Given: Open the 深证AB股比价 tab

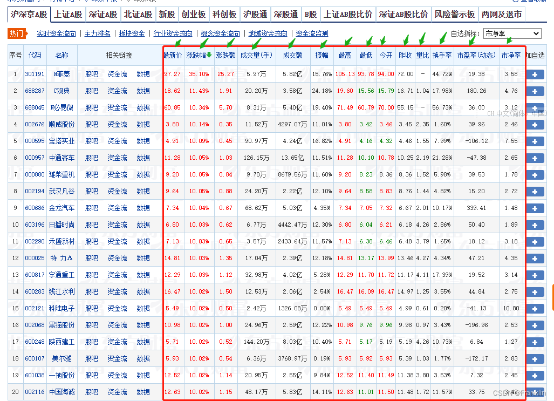Looking at the screenshot, I should pos(403,15).
